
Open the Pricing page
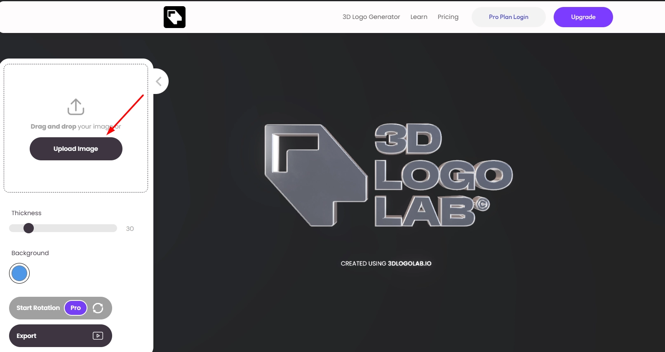point(448,17)
